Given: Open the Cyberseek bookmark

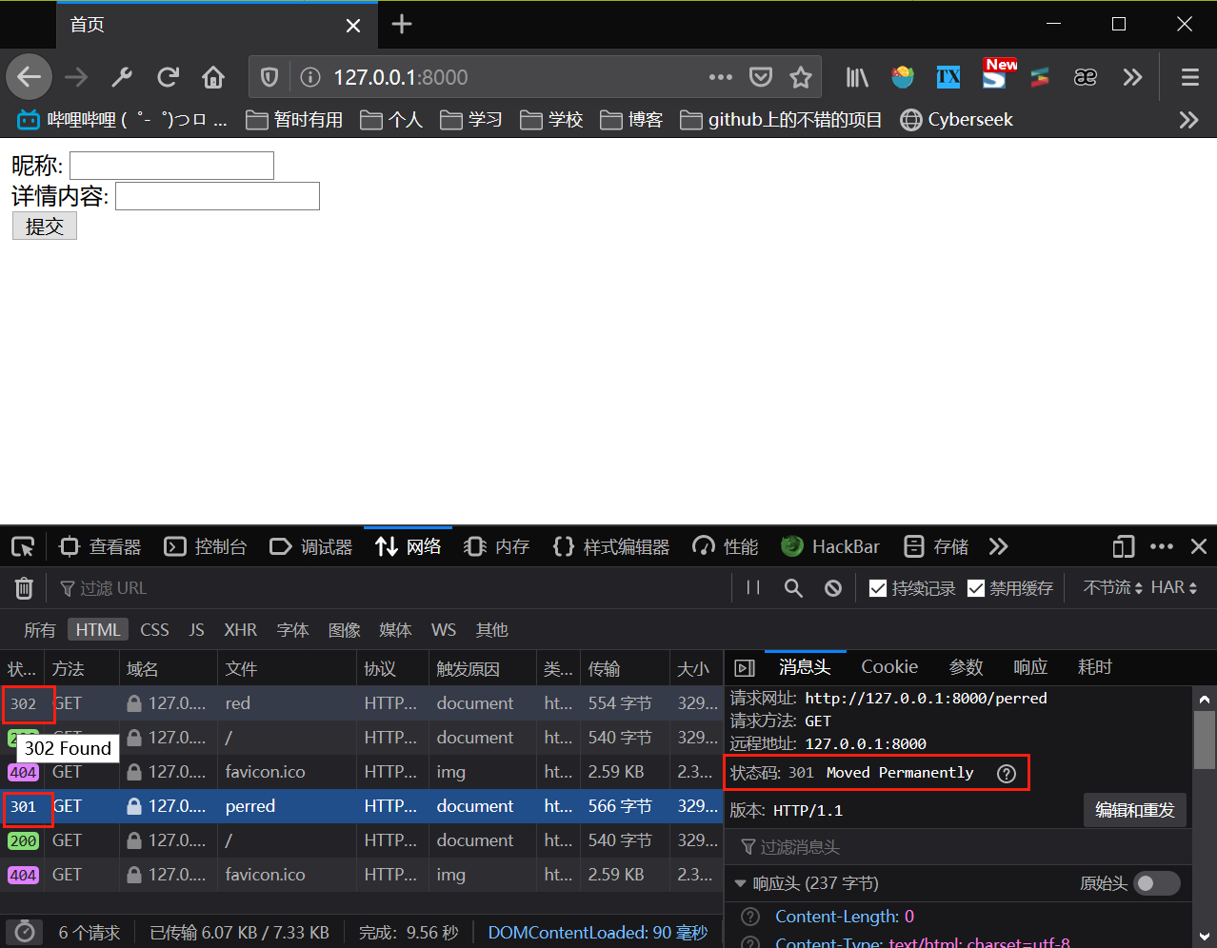Looking at the screenshot, I should pos(957,120).
